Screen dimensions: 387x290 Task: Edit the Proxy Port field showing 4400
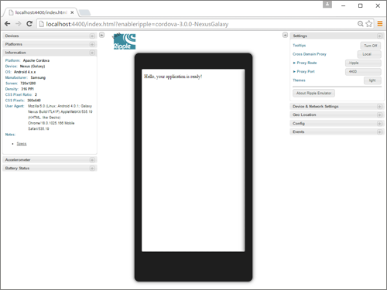tap(363, 72)
